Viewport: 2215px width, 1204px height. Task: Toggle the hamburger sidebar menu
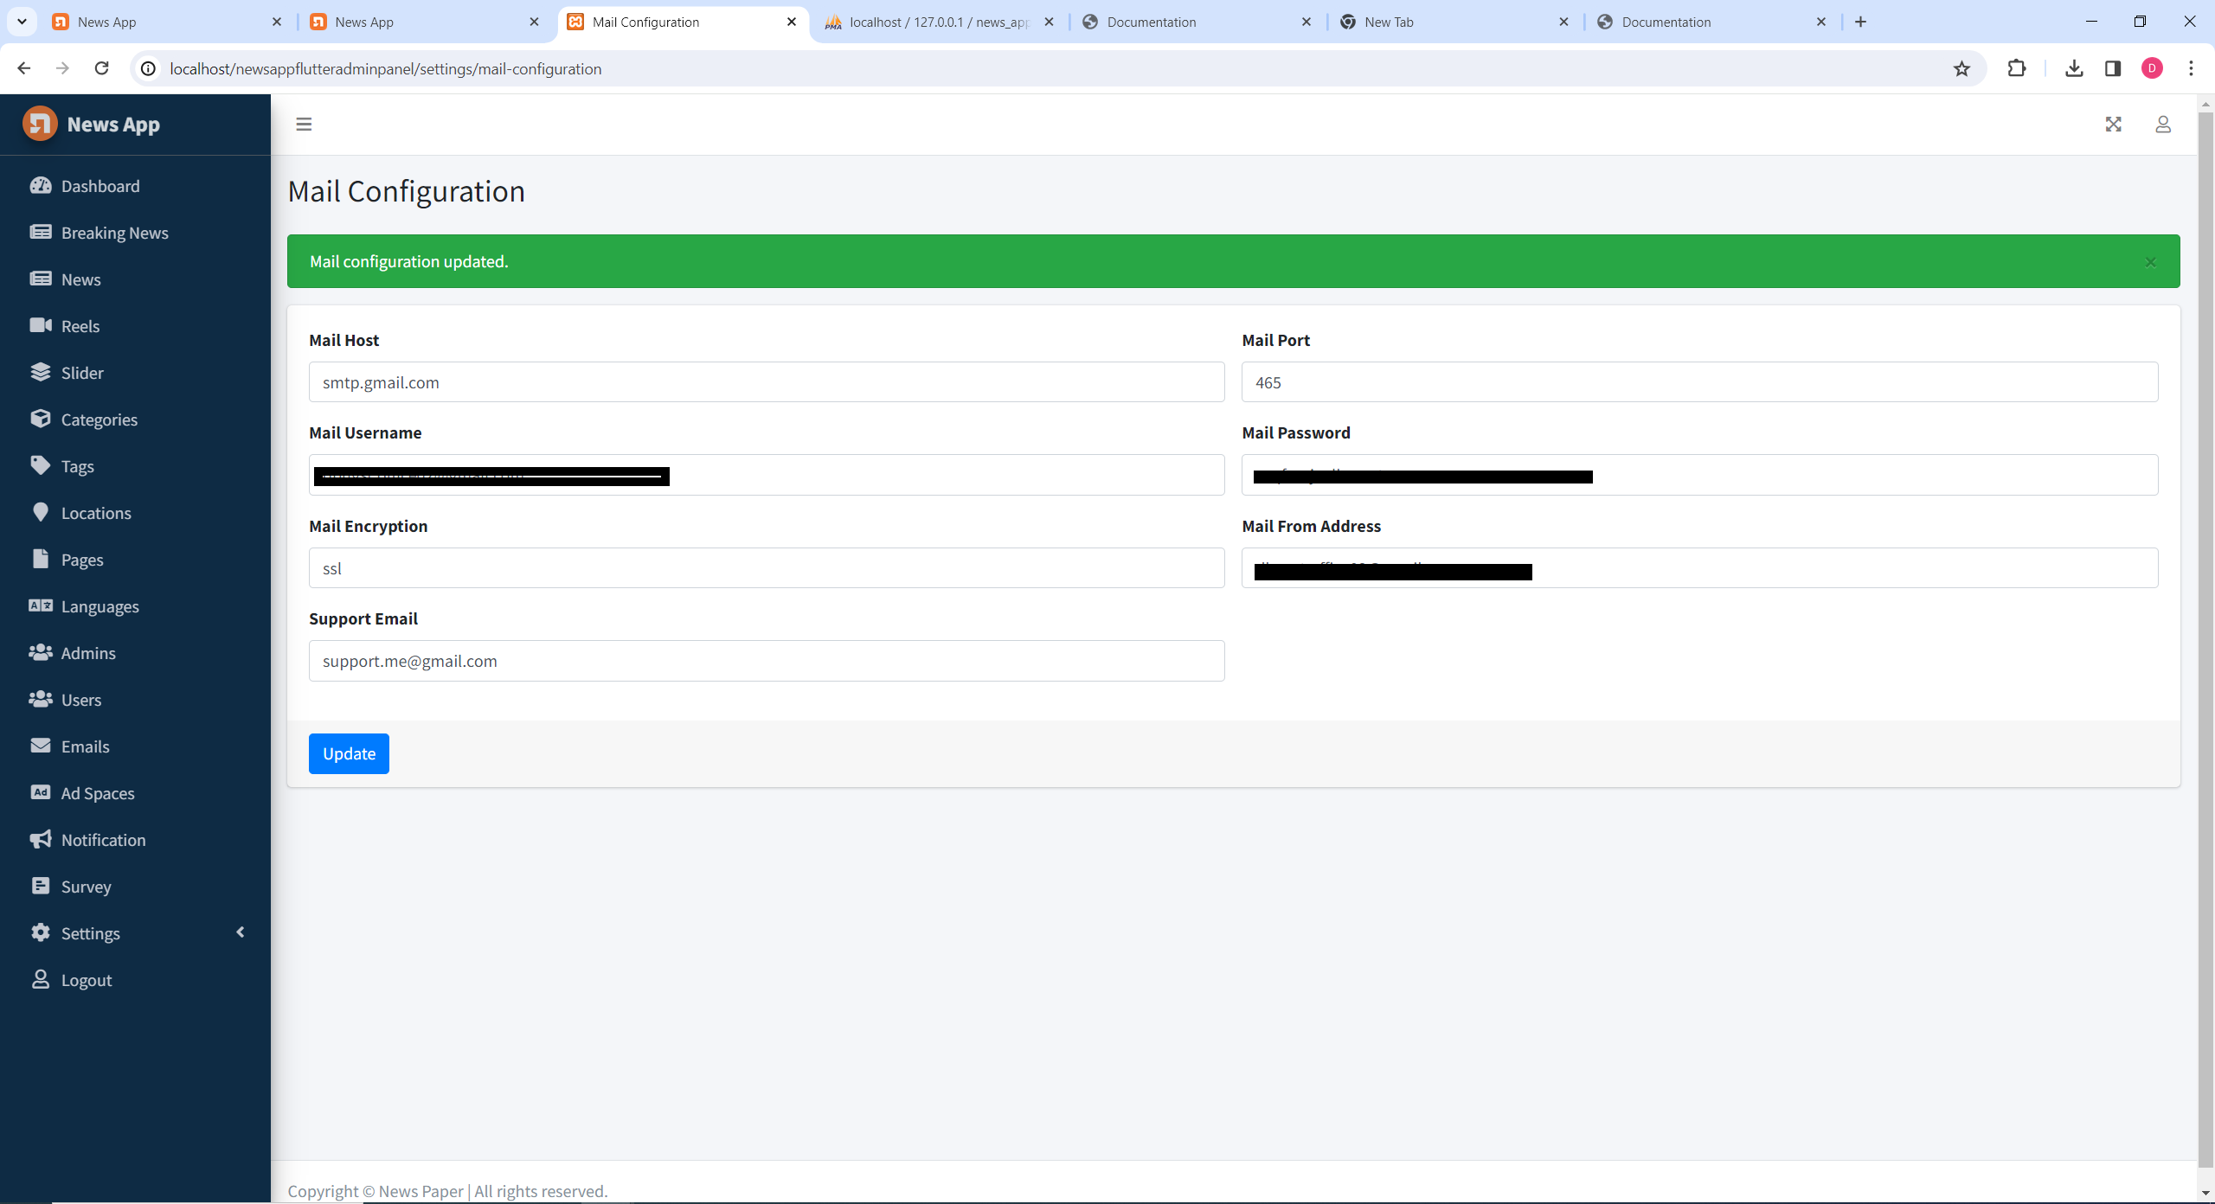coord(304,125)
